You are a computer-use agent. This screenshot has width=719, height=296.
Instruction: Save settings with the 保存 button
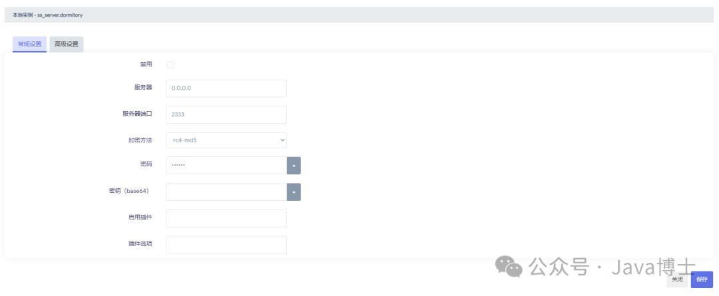tap(702, 279)
